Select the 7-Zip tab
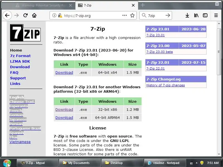 tap(107, 5)
